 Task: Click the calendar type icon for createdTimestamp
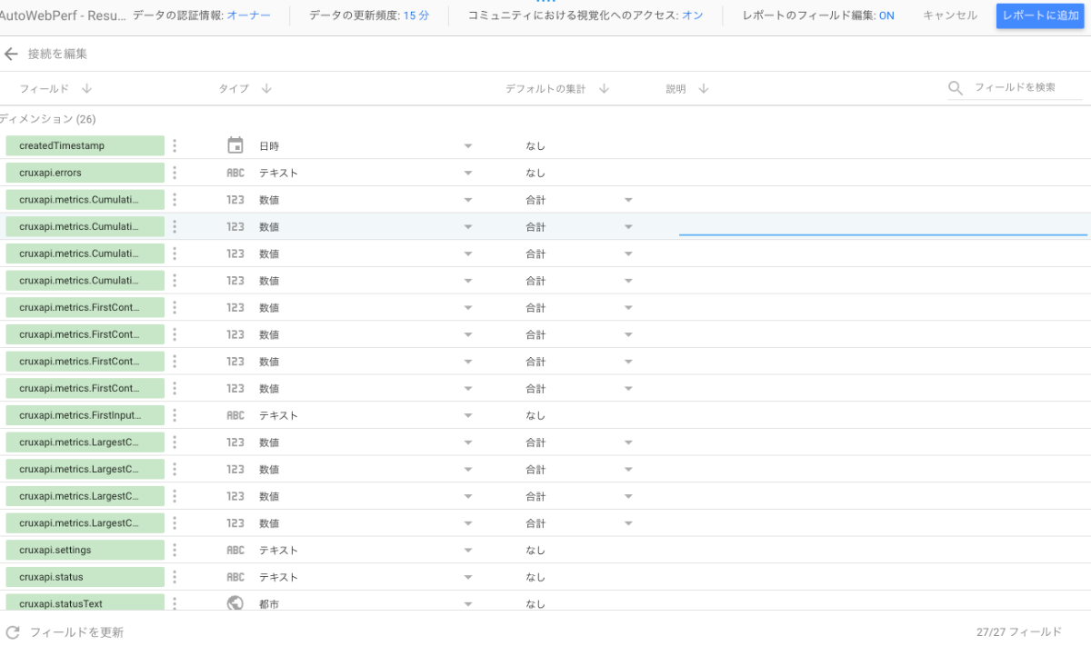click(x=235, y=145)
